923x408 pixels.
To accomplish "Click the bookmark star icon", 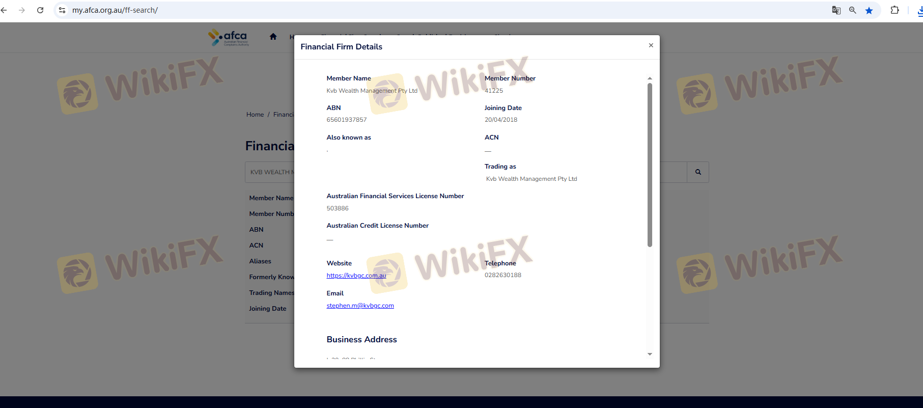I will (869, 10).
